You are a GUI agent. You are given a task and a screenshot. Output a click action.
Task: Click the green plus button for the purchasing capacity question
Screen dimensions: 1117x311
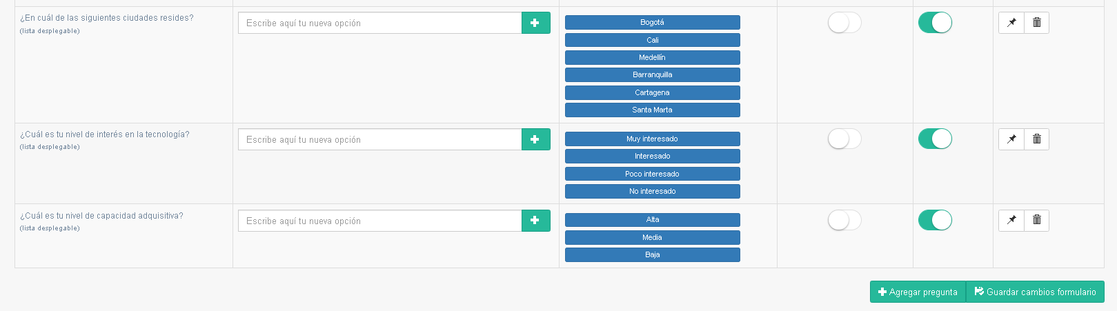pos(535,221)
